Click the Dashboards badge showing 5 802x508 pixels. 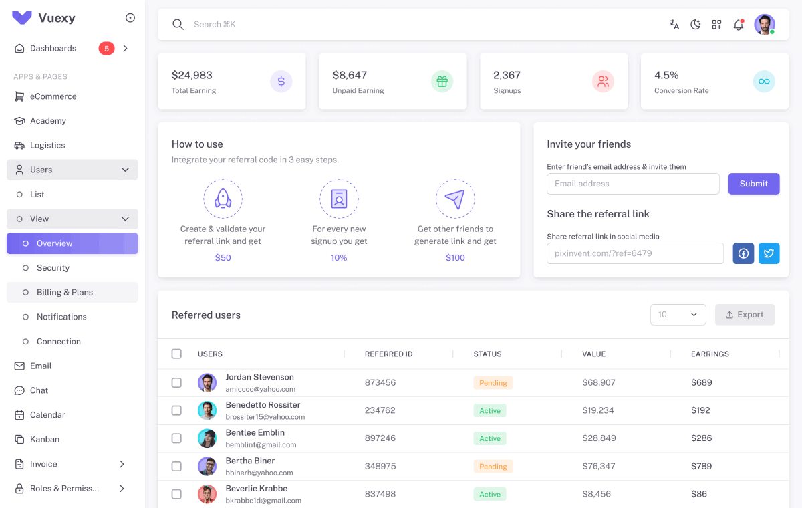click(x=106, y=48)
